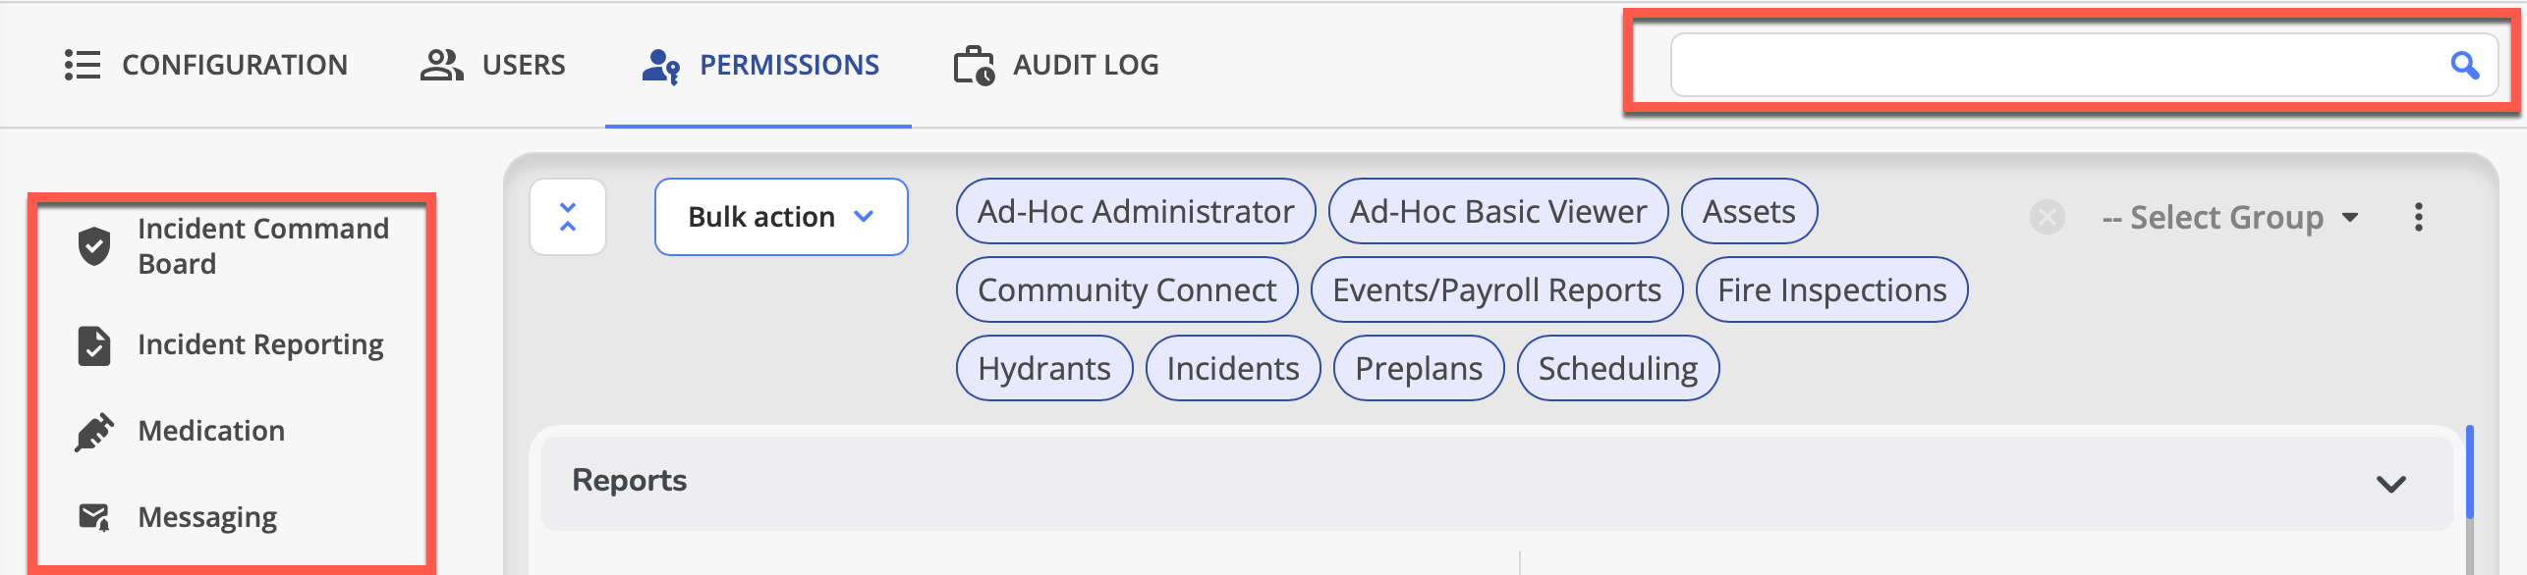Image resolution: width=2527 pixels, height=575 pixels.
Task: Open the Select Group dropdown
Action: (x=2229, y=217)
